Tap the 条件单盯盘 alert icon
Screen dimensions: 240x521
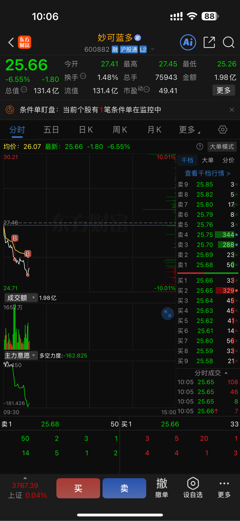[10, 110]
